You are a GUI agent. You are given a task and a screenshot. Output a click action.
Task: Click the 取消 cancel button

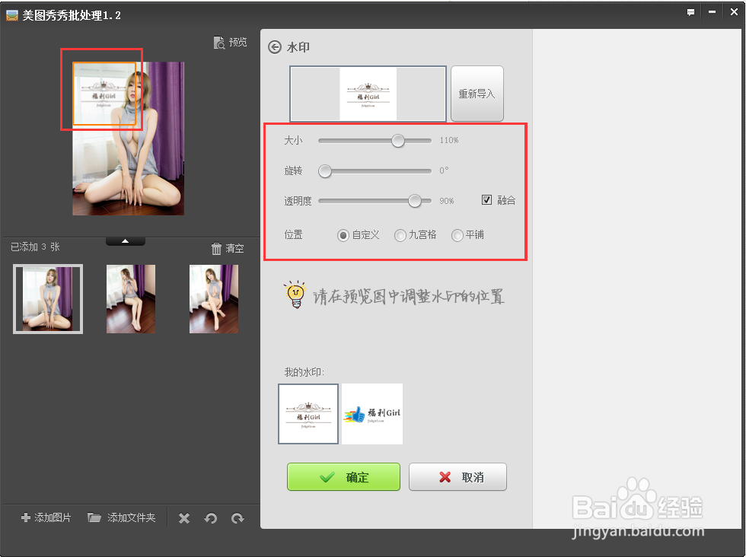[457, 476]
